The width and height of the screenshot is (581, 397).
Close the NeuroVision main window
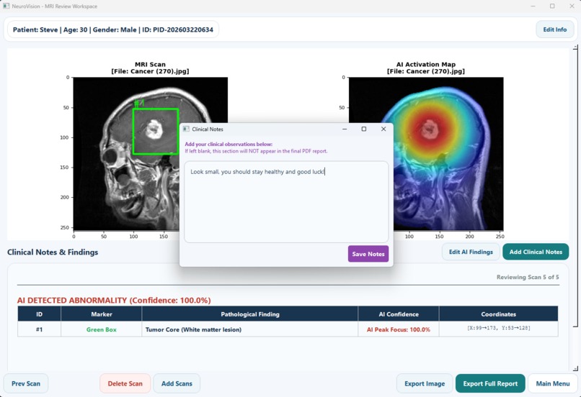coord(572,6)
